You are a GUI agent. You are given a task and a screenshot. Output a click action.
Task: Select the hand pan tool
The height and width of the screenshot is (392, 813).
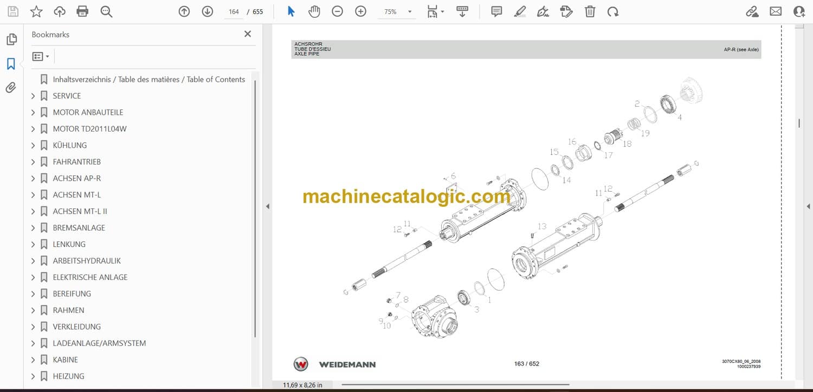pyautogui.click(x=314, y=11)
